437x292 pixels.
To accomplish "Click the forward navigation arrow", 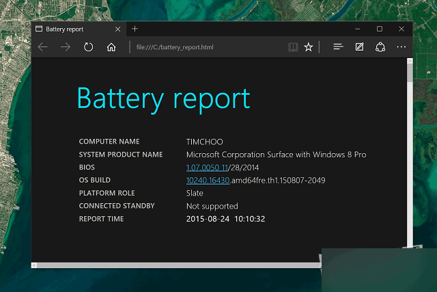I will 66,47.
